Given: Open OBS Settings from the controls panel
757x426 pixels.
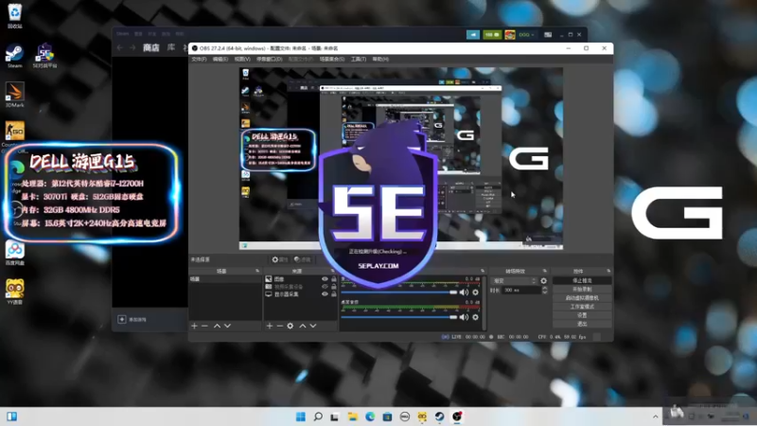Looking at the screenshot, I should 582,315.
